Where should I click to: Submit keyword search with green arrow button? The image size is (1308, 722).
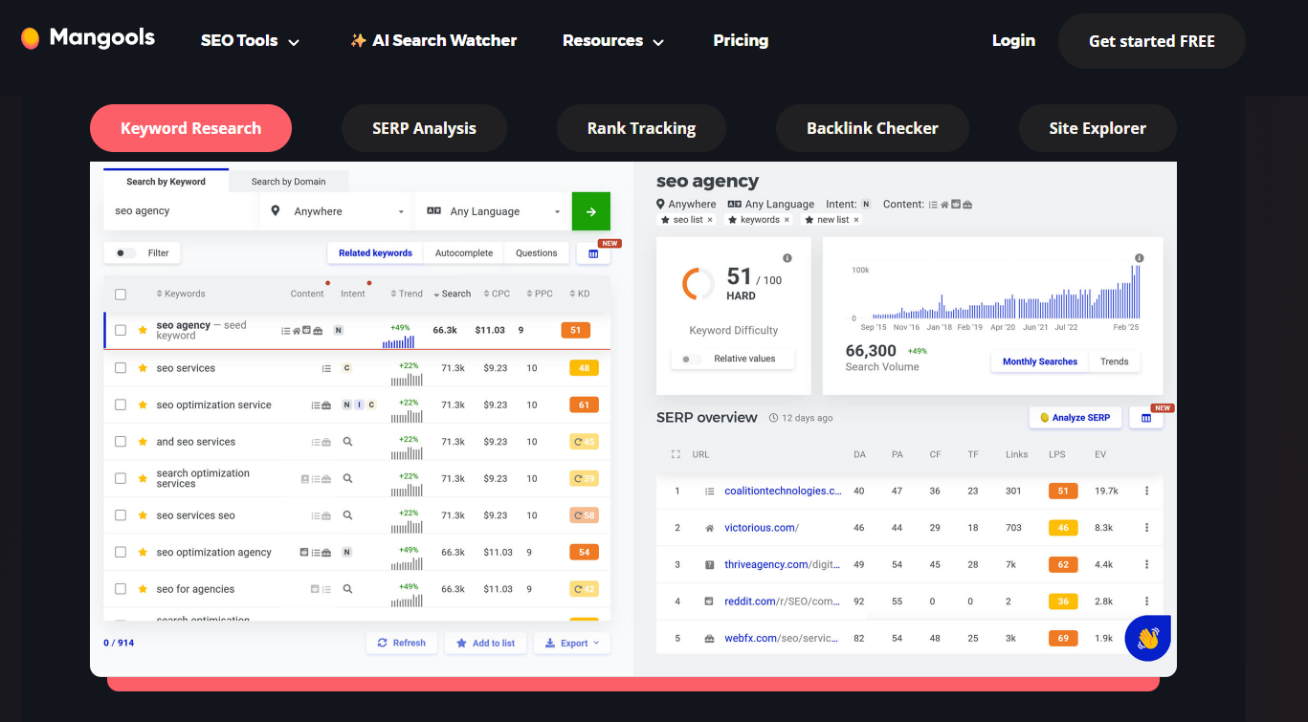591,211
